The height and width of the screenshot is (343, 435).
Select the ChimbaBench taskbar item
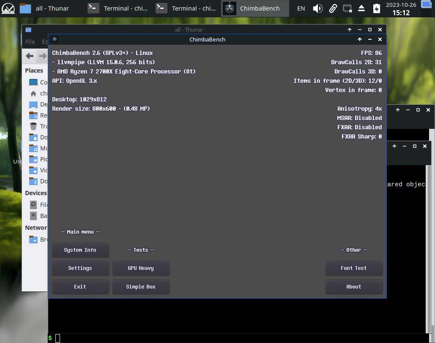point(255,8)
